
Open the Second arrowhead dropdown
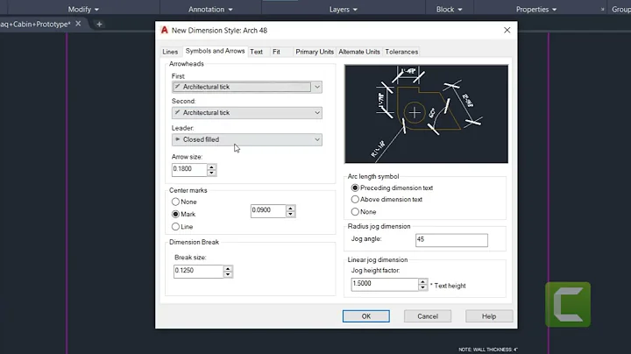tap(246, 113)
